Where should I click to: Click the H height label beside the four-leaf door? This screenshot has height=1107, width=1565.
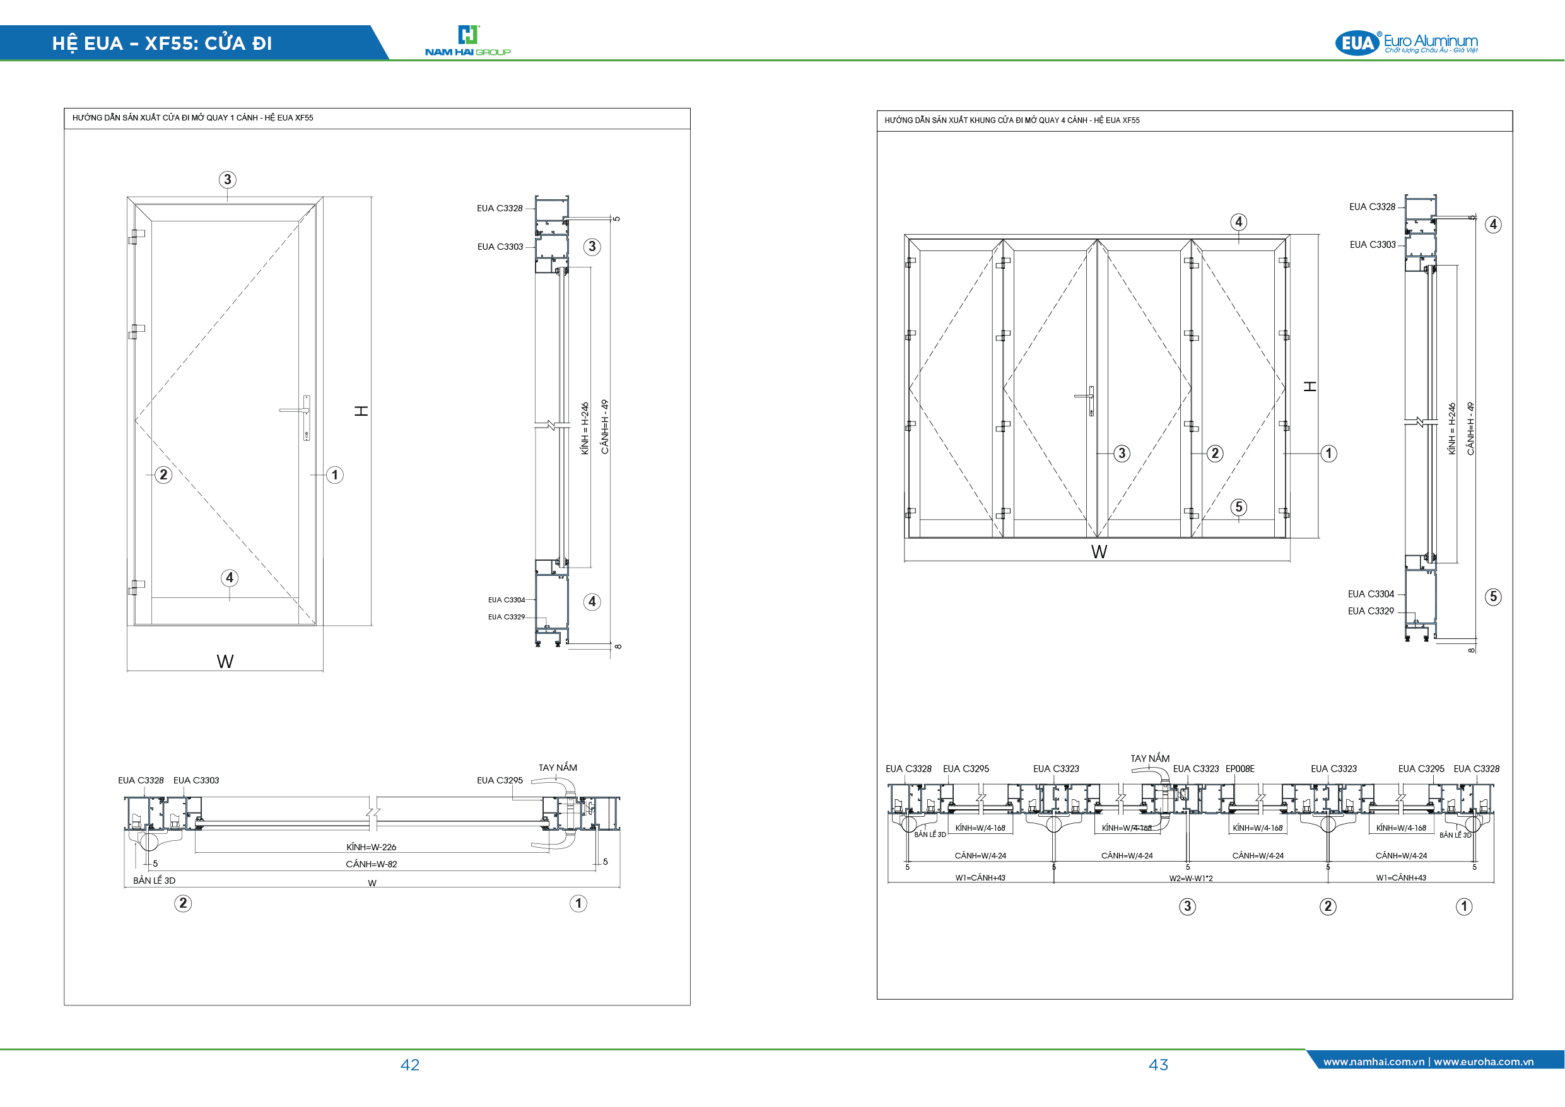tap(1310, 387)
